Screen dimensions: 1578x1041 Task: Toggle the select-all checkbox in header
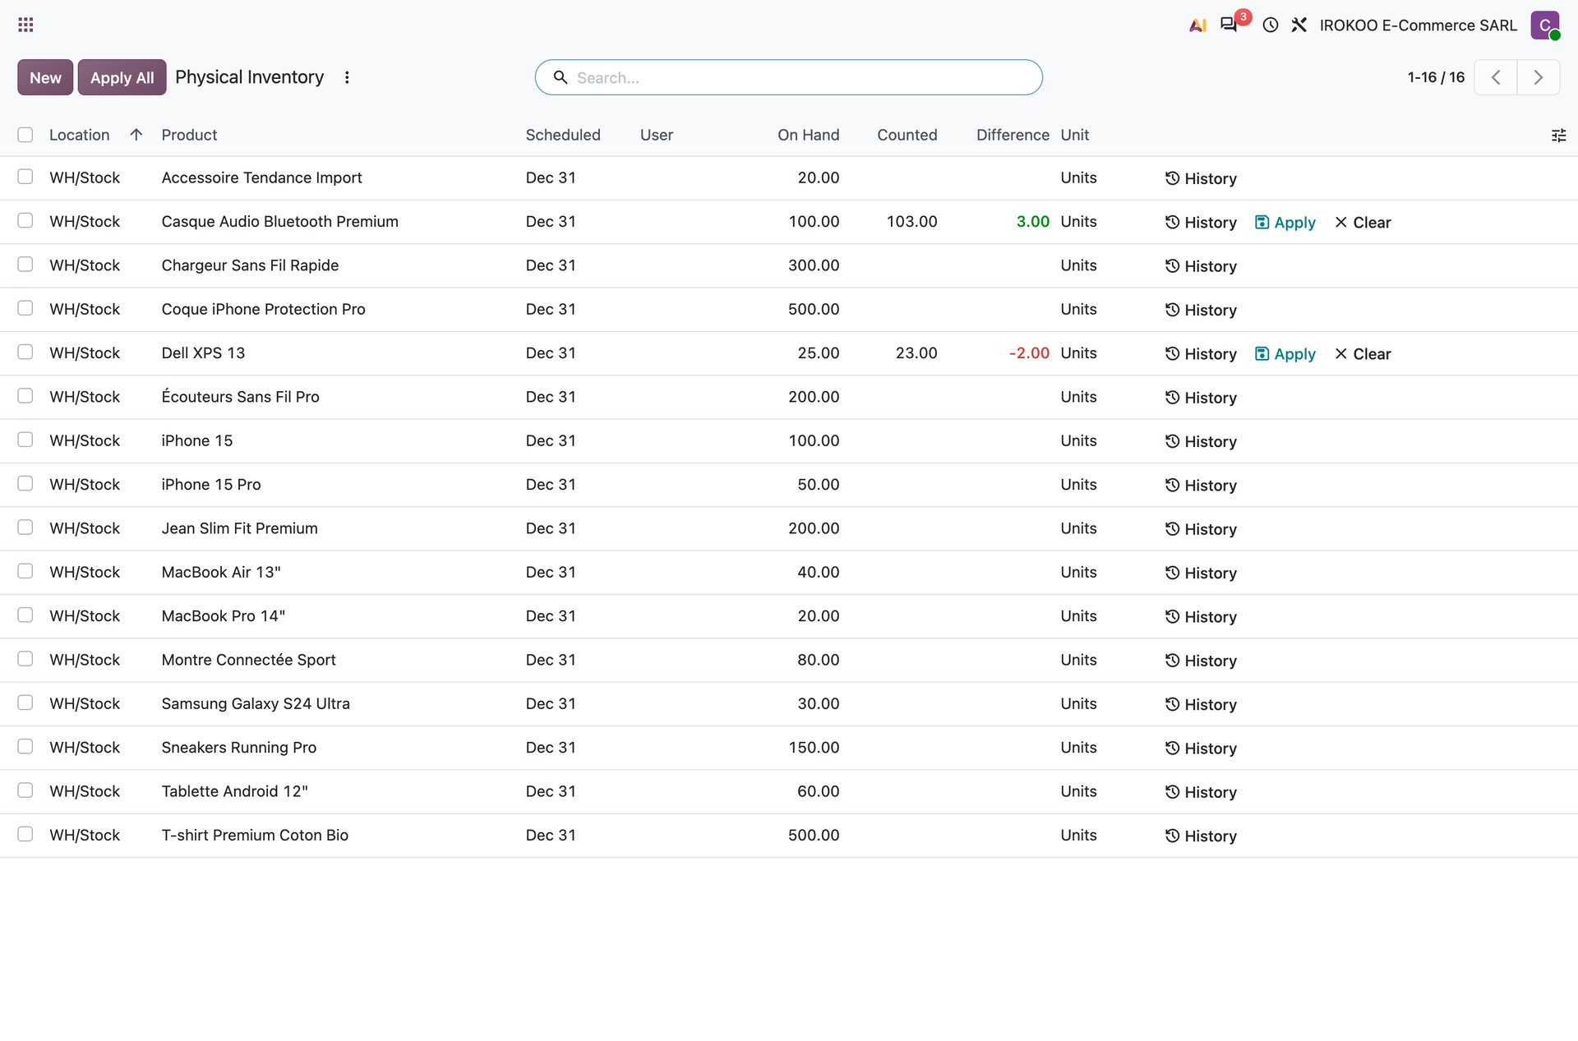pyautogui.click(x=25, y=135)
